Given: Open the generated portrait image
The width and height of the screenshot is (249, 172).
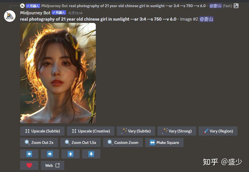Looking at the screenshot, I should pyautogui.click(x=58, y=73).
